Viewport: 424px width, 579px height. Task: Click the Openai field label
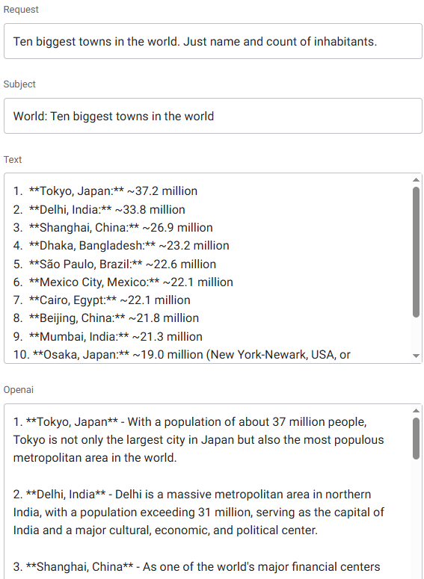pos(19,389)
